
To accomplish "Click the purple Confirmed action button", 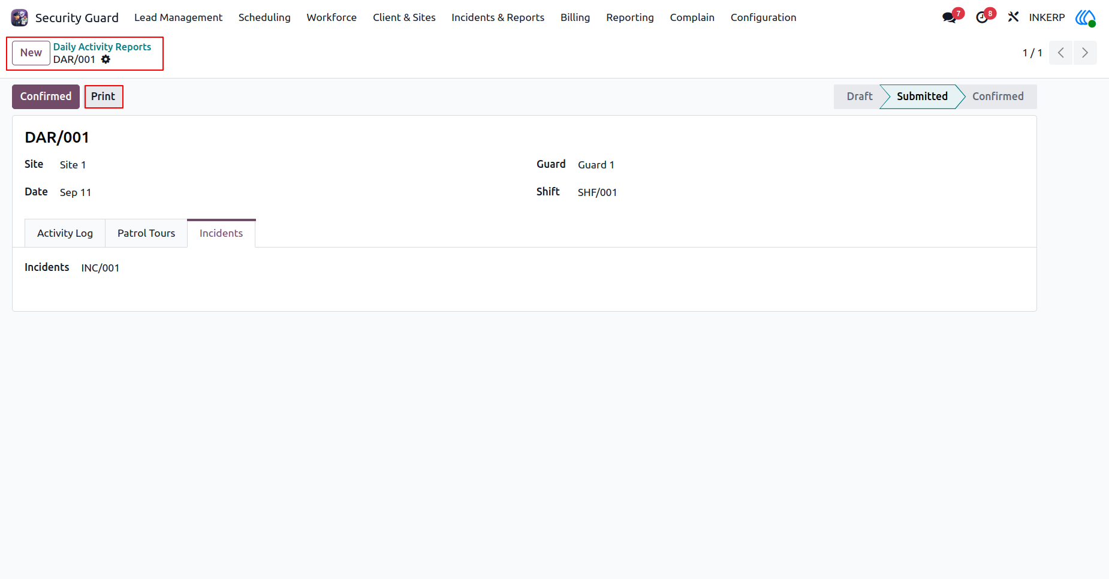I will [x=46, y=96].
